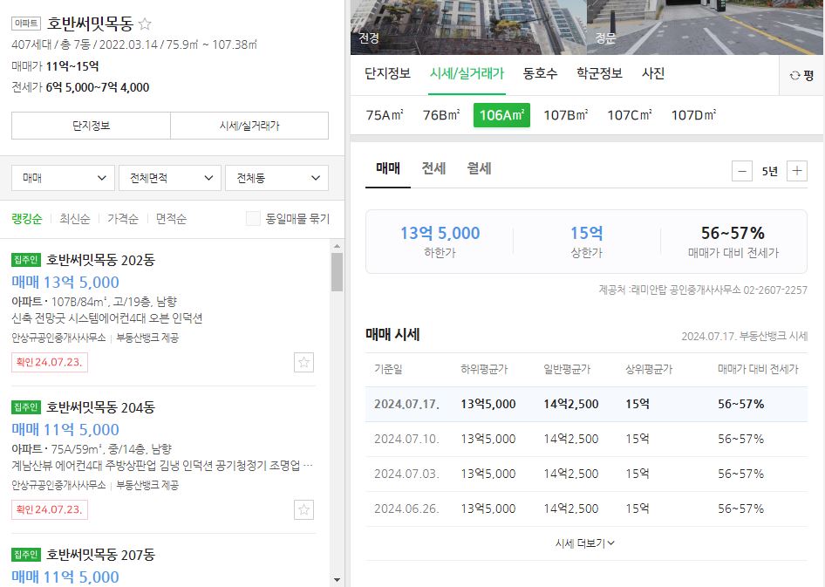Viewport: 825px width, 587px height.
Task: Open the 전경 photo thumbnail
Action: coord(468,27)
